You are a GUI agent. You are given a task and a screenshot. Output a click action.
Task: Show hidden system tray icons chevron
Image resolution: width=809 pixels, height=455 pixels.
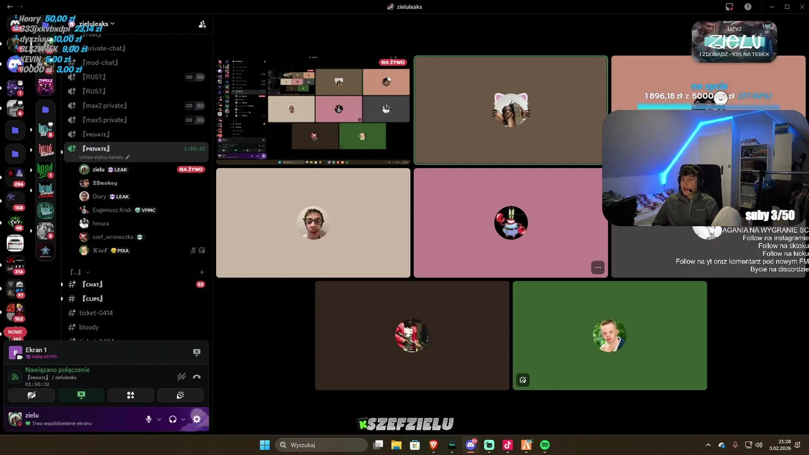tap(708, 445)
